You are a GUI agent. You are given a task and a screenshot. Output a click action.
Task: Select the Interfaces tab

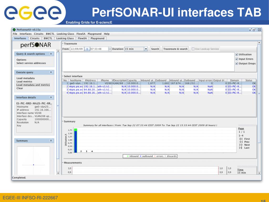pyautogui.click(x=20, y=38)
